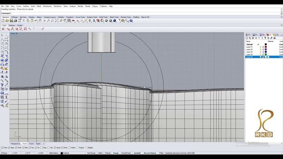
Task: Click the New file icon
Action: tap(3, 21)
